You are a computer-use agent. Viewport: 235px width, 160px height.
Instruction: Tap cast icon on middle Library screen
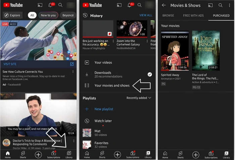click(119, 5)
